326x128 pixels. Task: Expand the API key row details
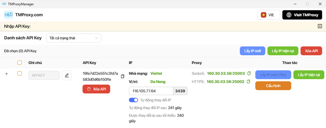(7, 74)
